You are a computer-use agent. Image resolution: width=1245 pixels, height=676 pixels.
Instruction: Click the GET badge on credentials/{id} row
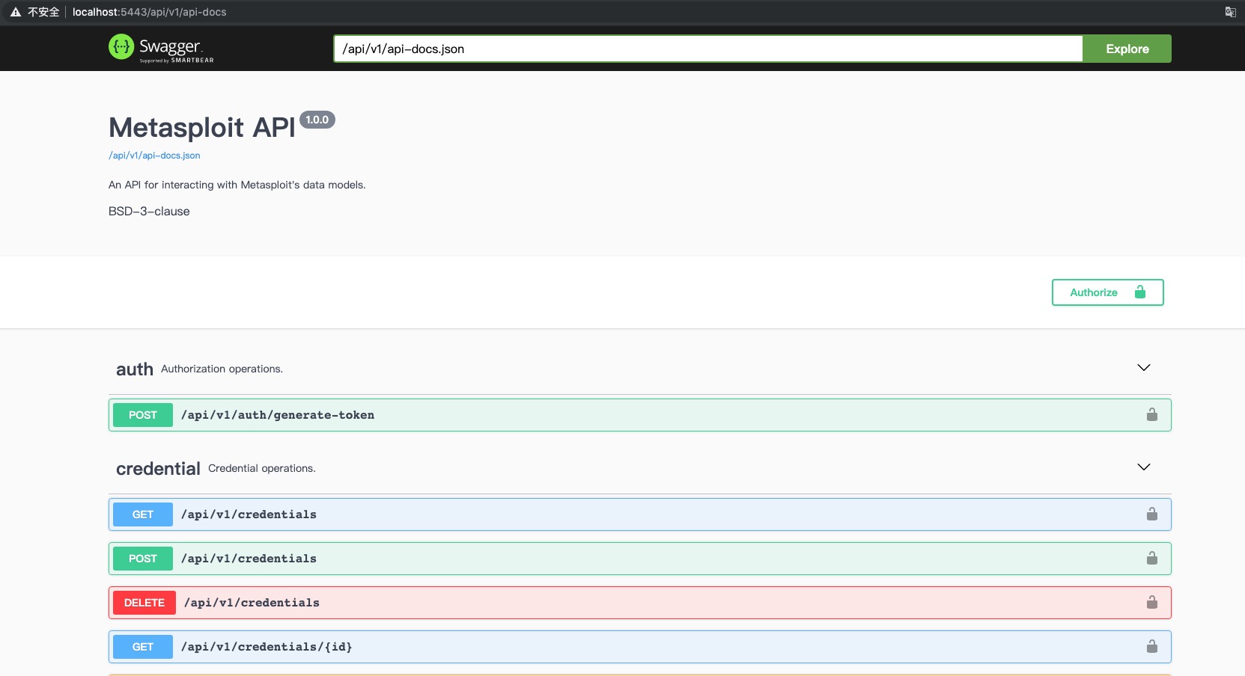[x=143, y=647]
